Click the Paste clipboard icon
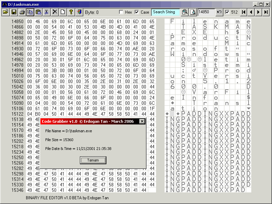The image size is (272, 204). [x=38, y=12]
